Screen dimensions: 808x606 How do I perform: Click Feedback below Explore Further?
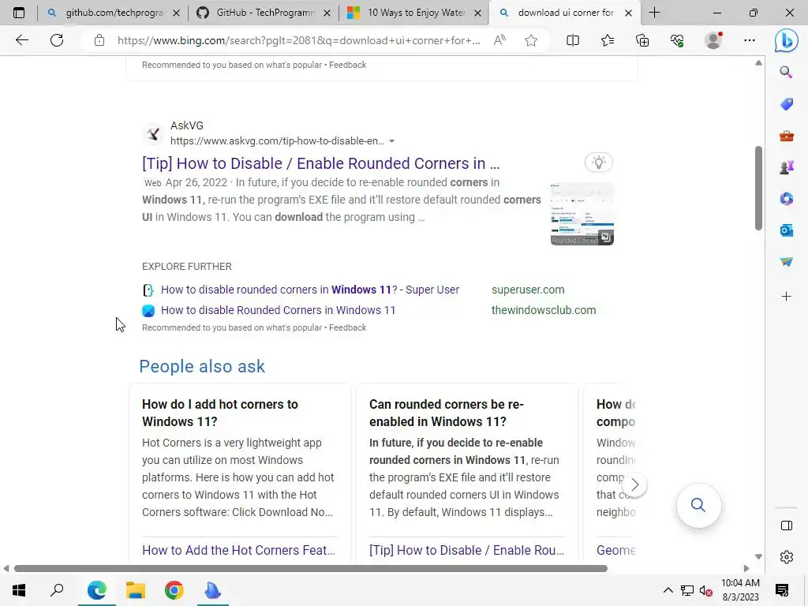[348, 327]
